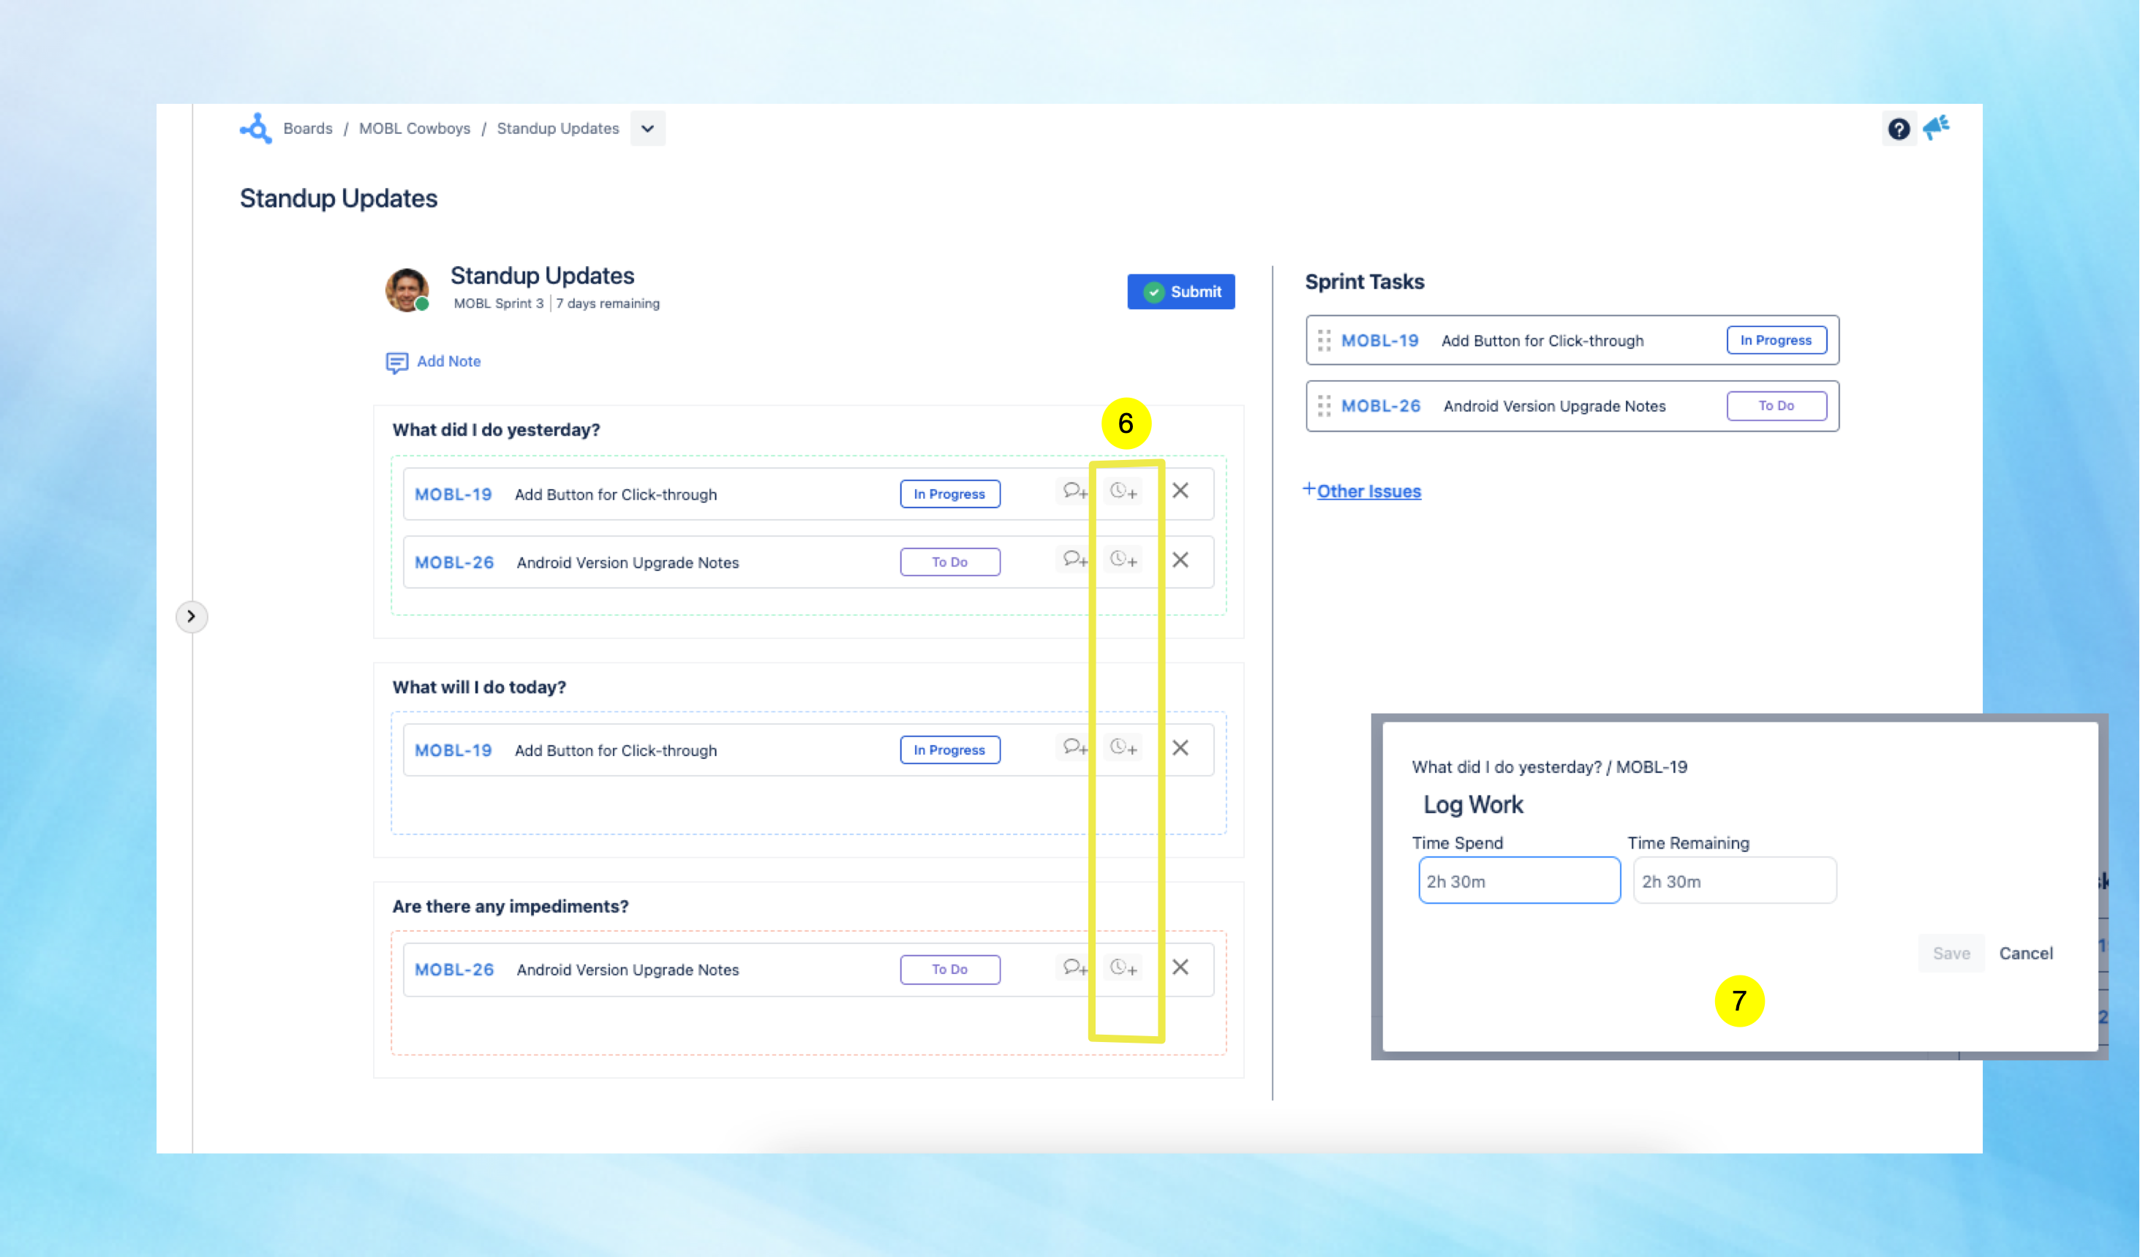Select the Time Spend input field in Log Work
The height and width of the screenshot is (1257, 2140).
coord(1516,881)
